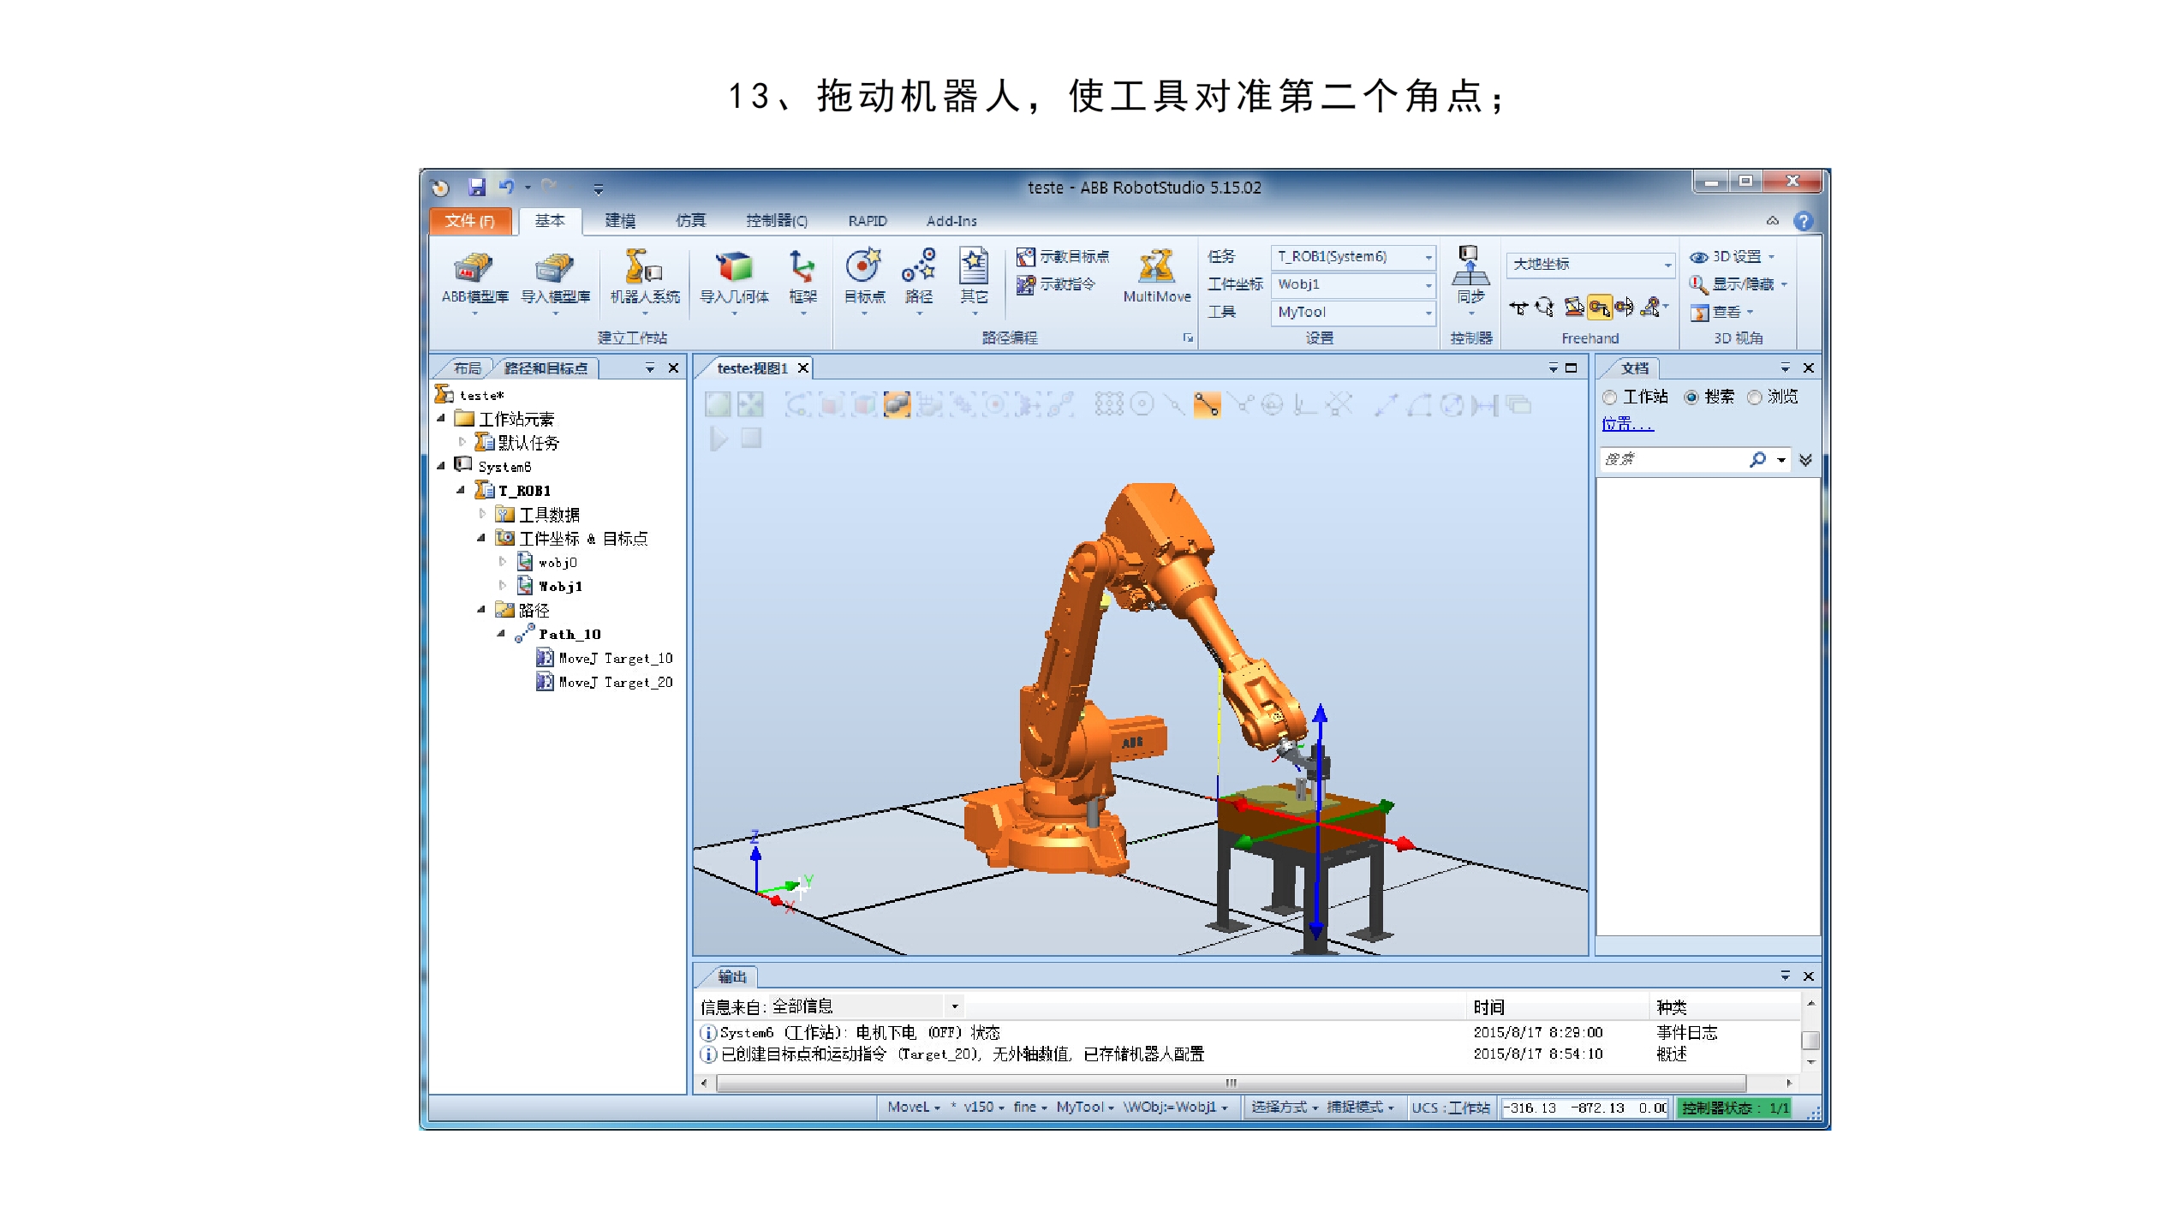Click the highlighted Snap End icon
The height and width of the screenshot is (1218, 2165).
[x=1207, y=404]
